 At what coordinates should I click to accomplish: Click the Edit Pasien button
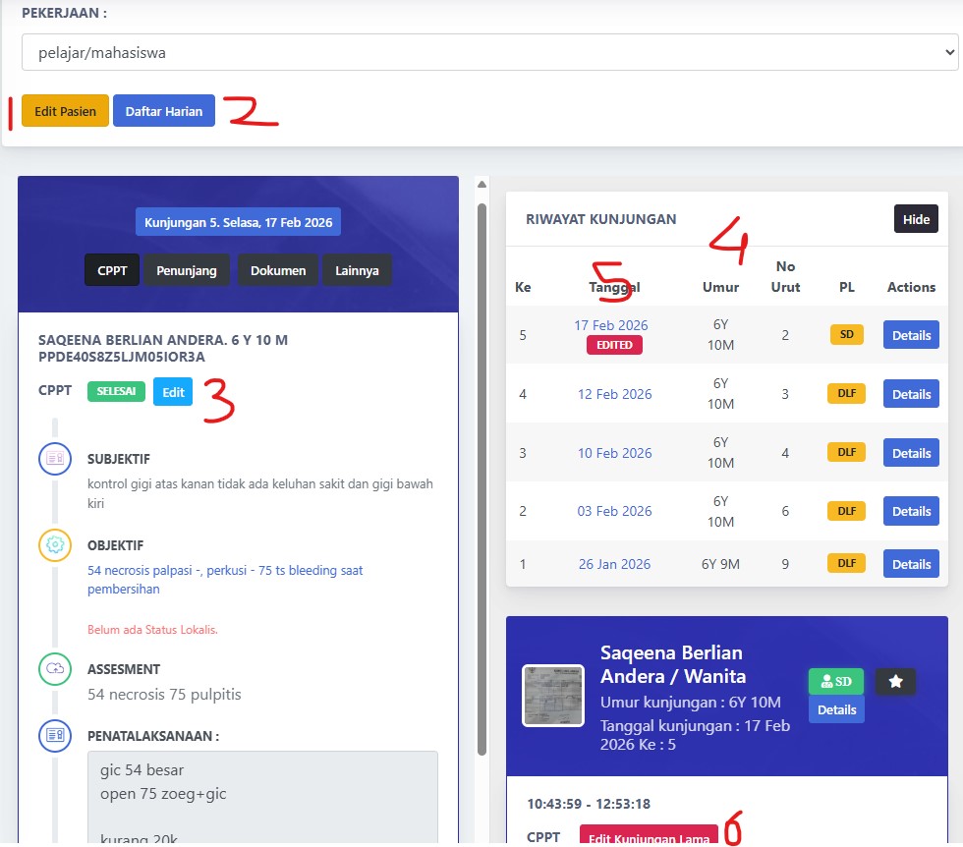65,111
